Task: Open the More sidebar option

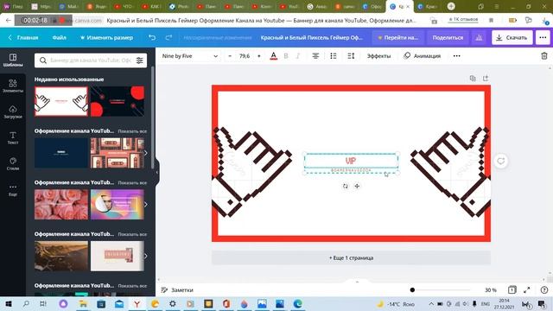Action: point(13,190)
